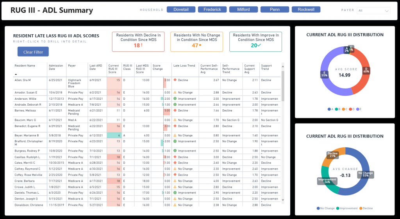Select resident Allen, Ora M
Viewport: 400px width, 219px height.
pyautogui.click(x=22, y=80)
